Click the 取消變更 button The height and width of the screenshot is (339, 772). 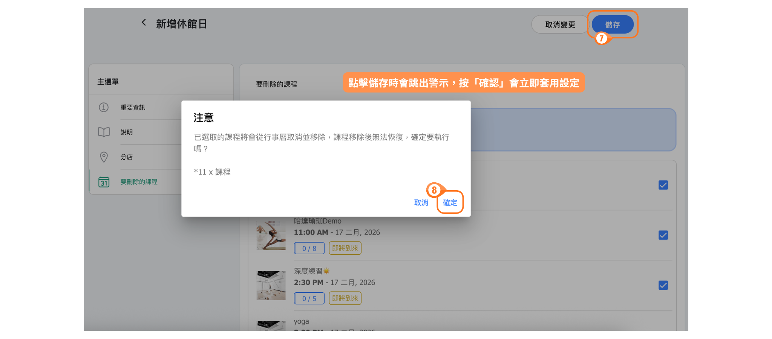(560, 24)
